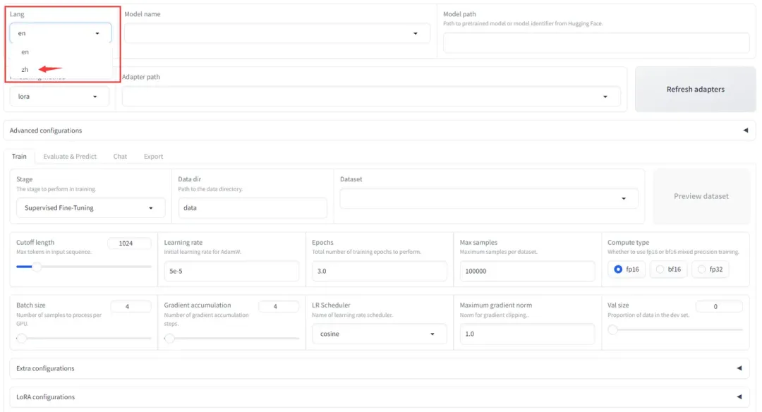Open the LR Scheduler cosine dropdown
The width and height of the screenshot is (762, 412).
point(379,334)
